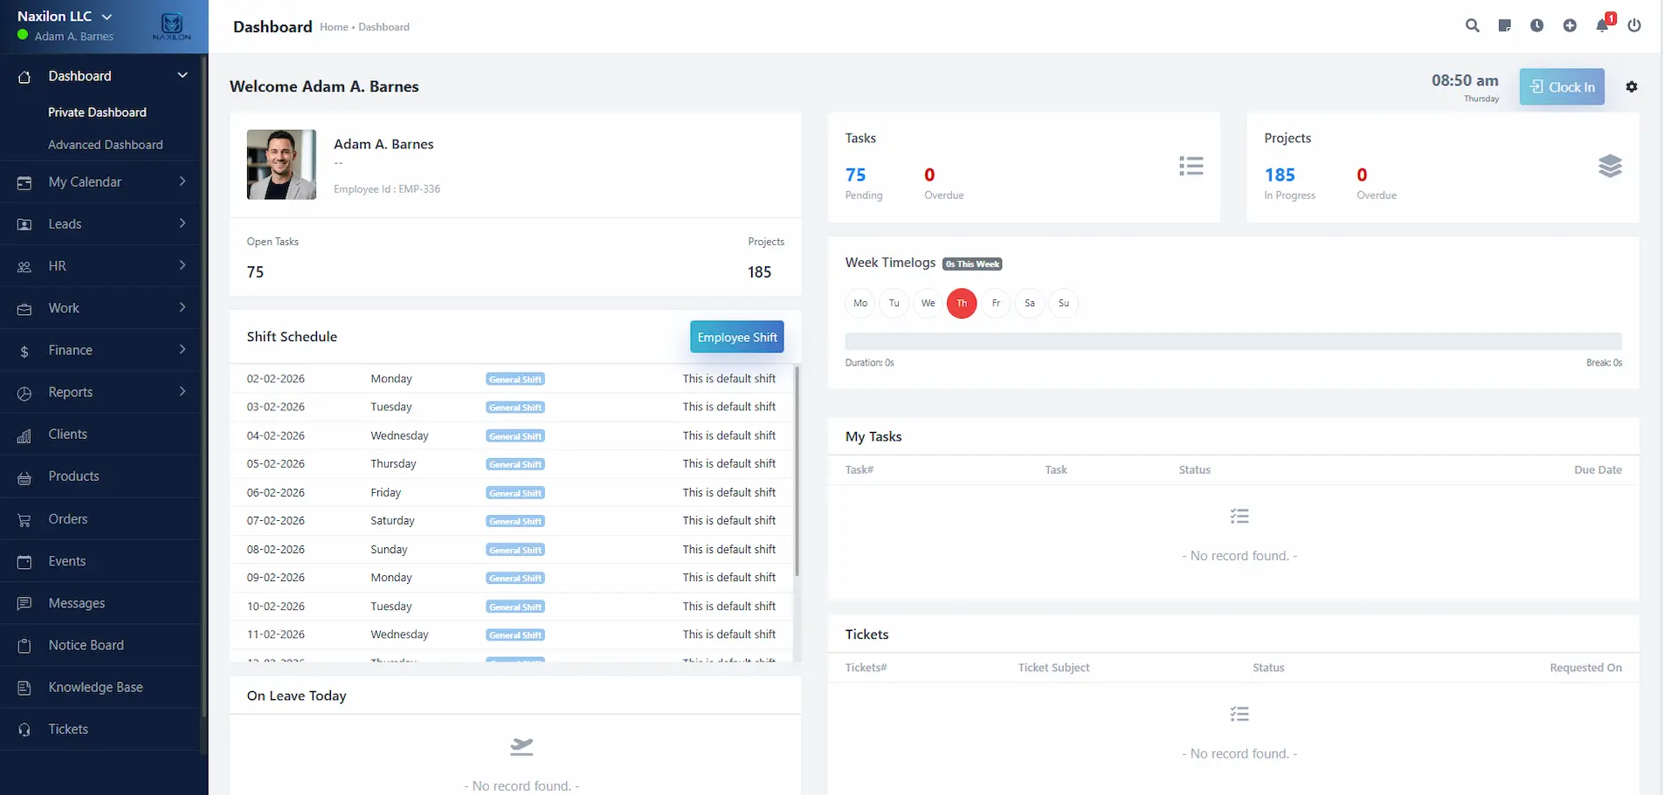Click the plus add-new icon in header

1570,26
